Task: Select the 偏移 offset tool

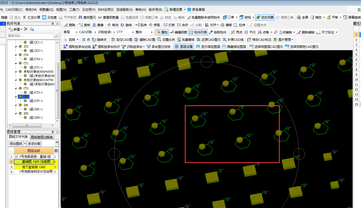Action: coord(226,25)
